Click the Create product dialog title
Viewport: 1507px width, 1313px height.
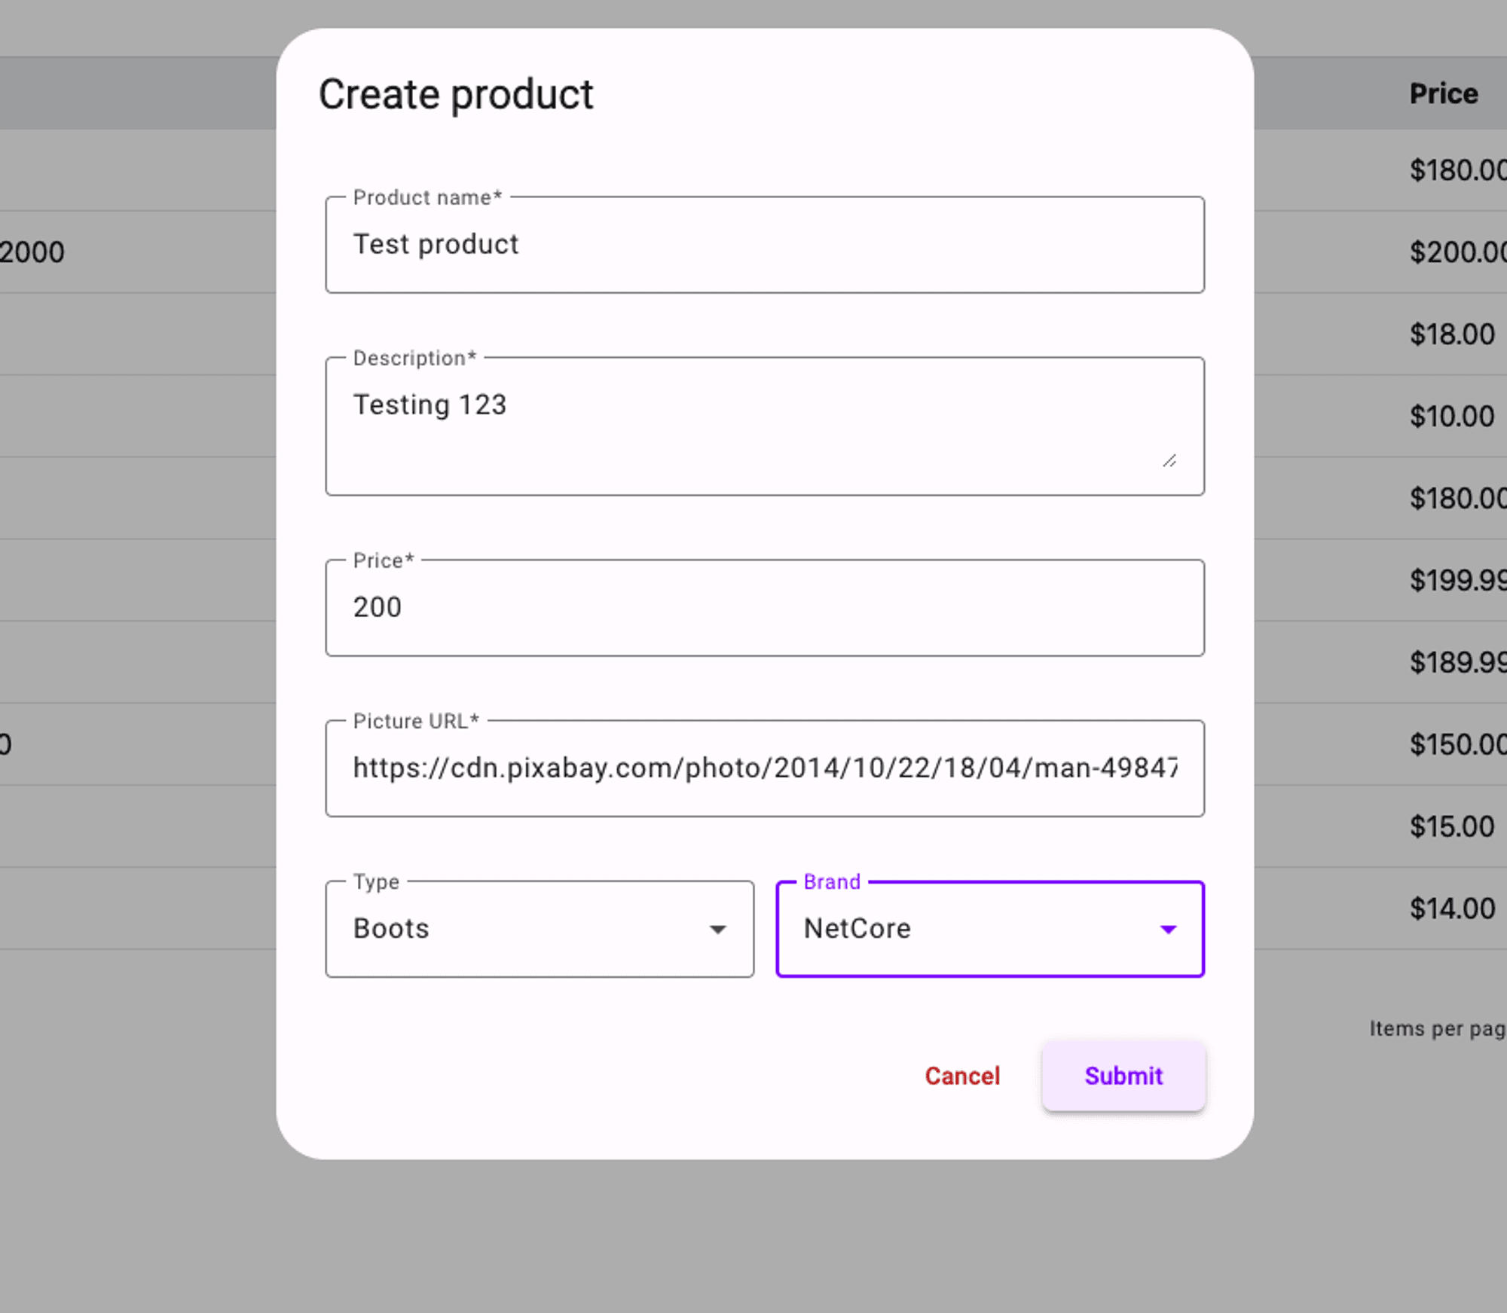[455, 95]
